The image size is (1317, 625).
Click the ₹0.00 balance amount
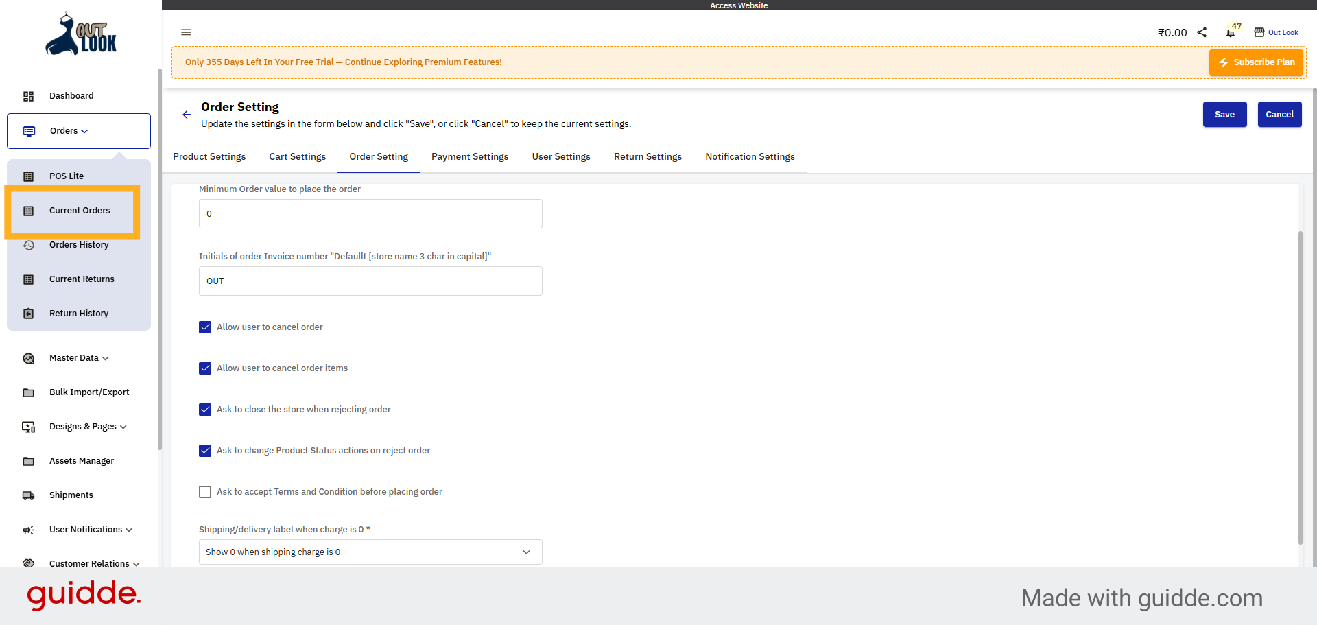coord(1172,32)
